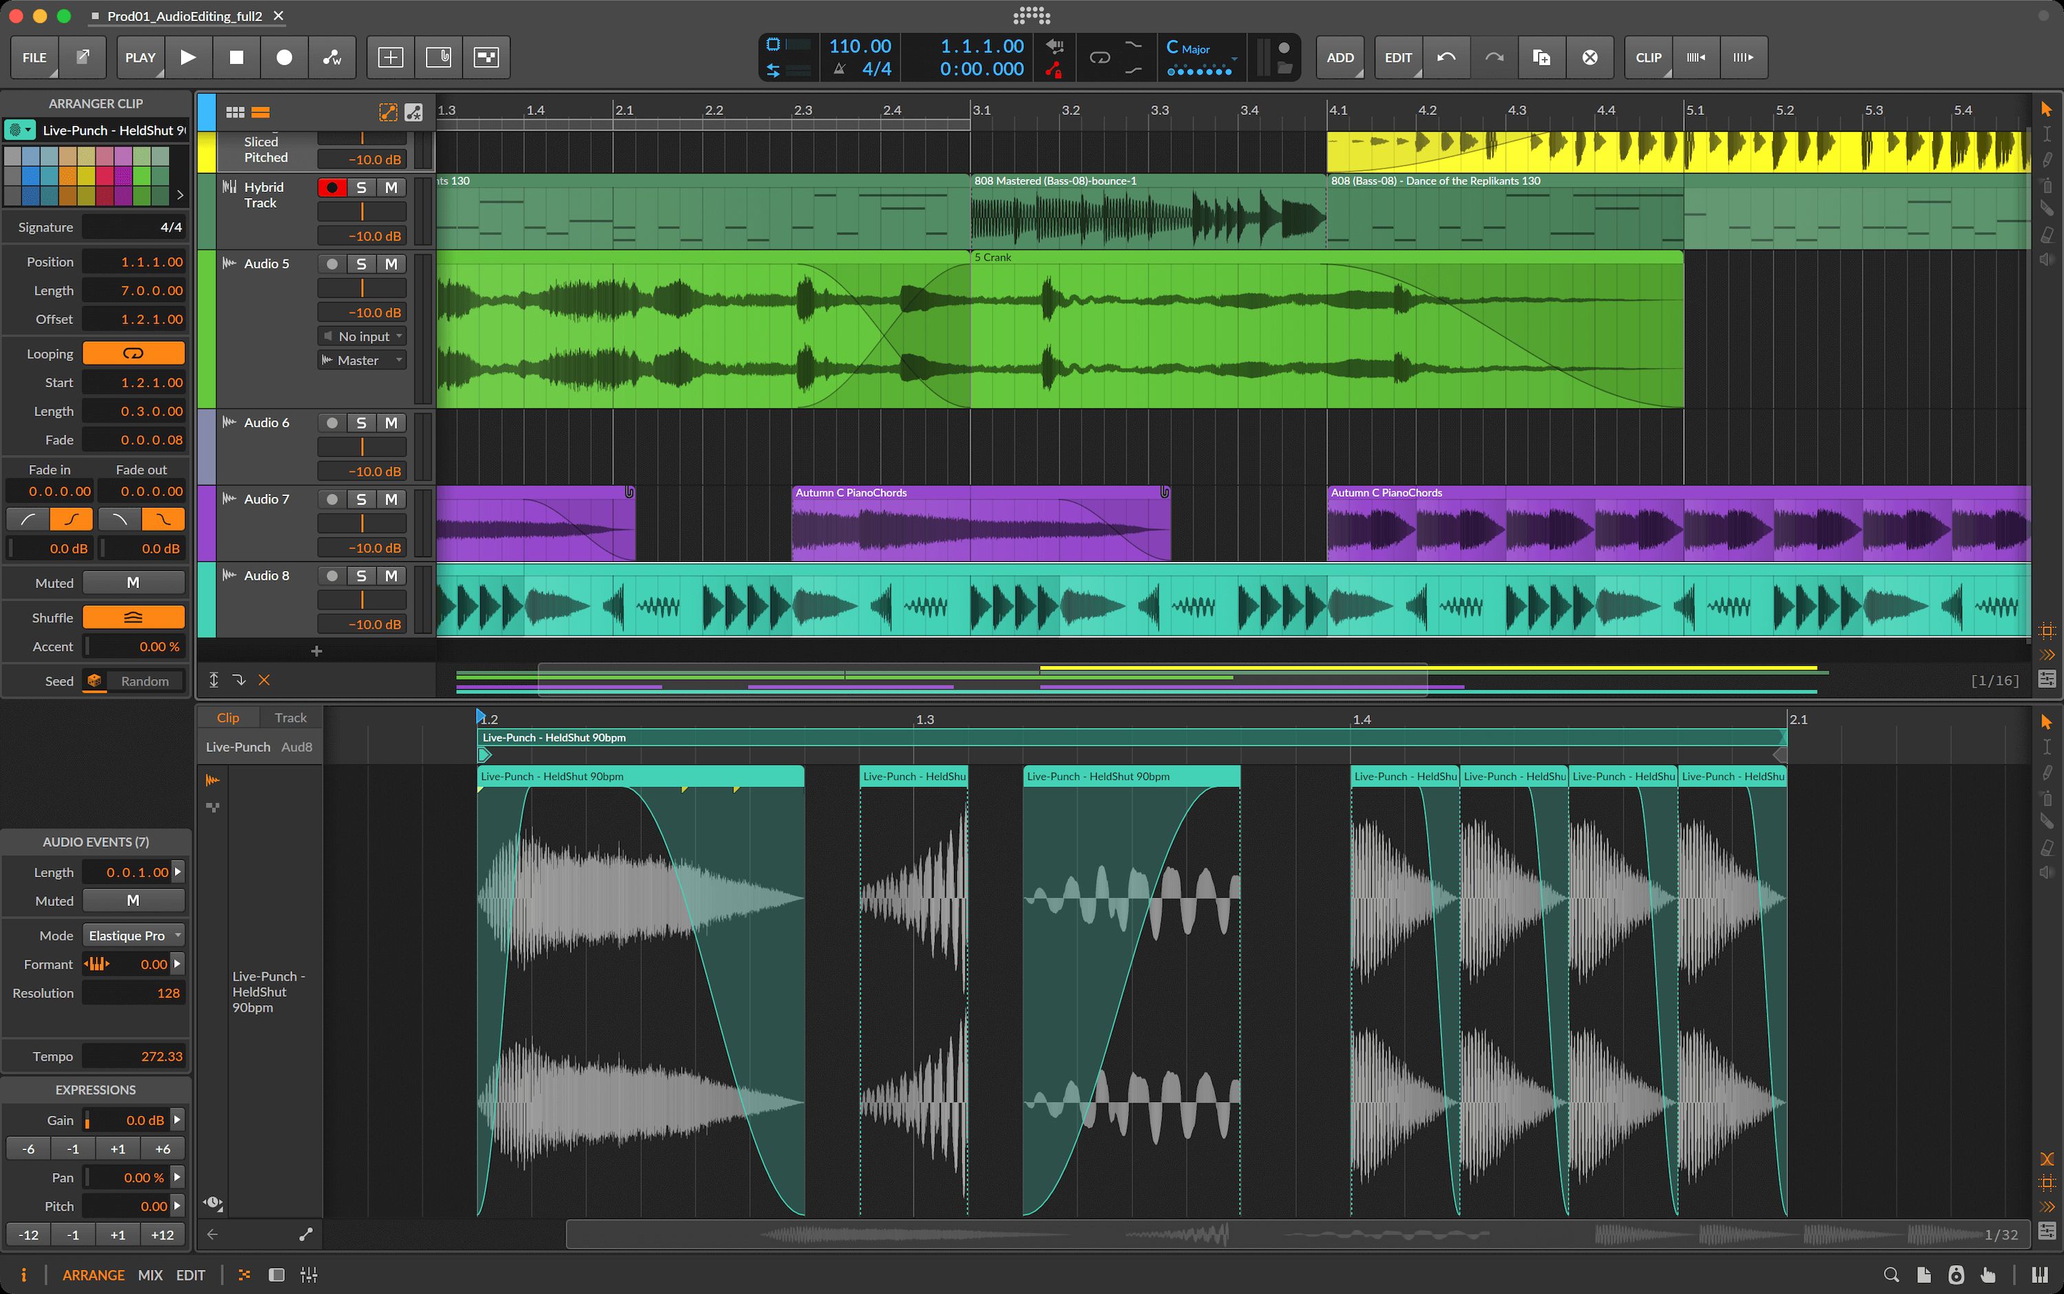Arm the Hybrid Track for recording

coord(332,186)
